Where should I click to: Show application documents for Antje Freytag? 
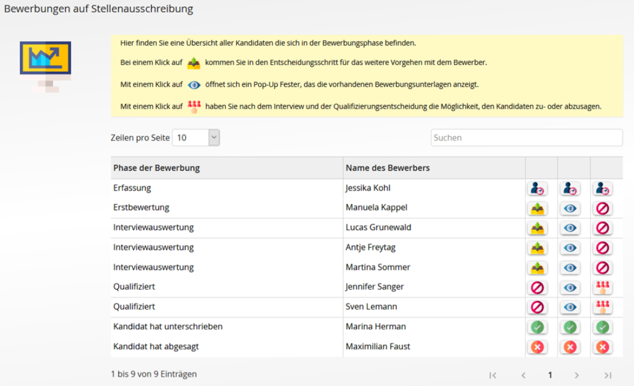pyautogui.click(x=570, y=248)
